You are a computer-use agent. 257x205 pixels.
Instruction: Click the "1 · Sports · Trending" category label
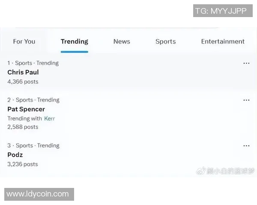pos(33,63)
